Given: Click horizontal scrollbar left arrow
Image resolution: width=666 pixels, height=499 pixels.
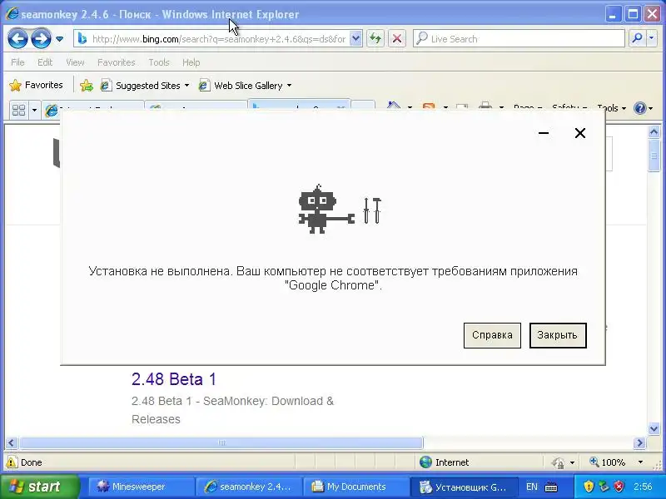Looking at the screenshot, I should tap(11, 443).
